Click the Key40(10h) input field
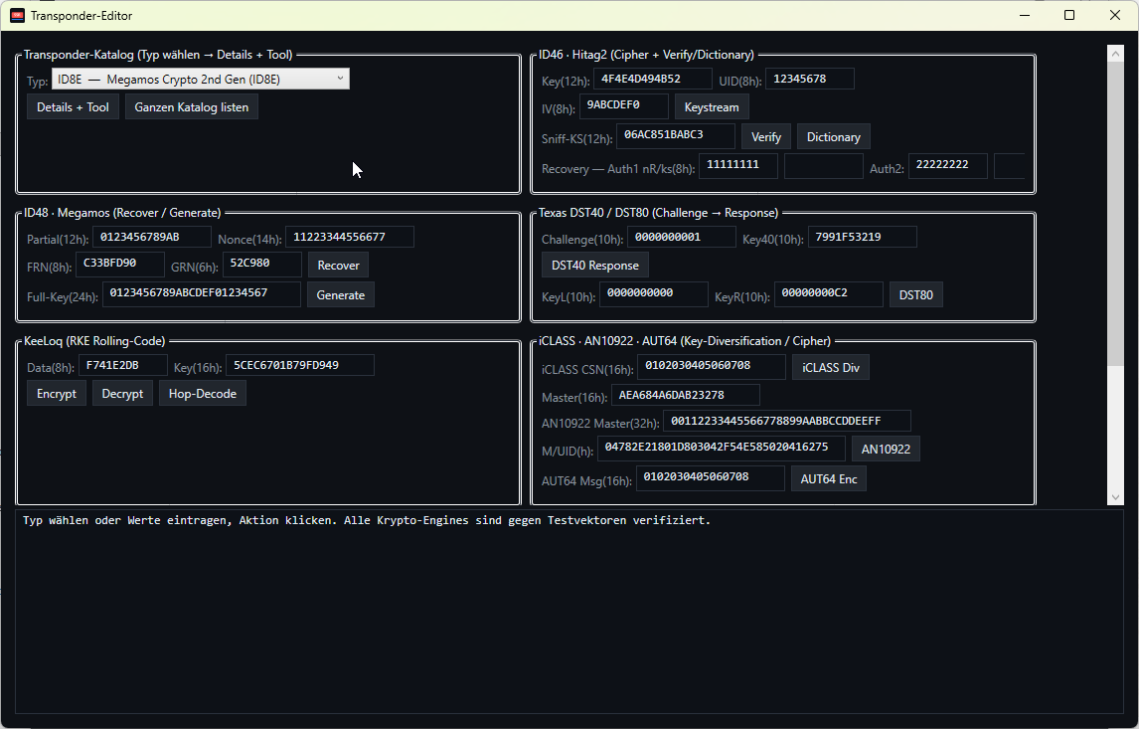Screen dimensions: 1139x729 (863, 237)
